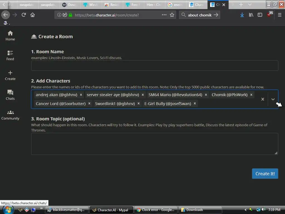The image size is (285, 214).
Task: Open the library icon in toolbar
Action: coord(251,15)
